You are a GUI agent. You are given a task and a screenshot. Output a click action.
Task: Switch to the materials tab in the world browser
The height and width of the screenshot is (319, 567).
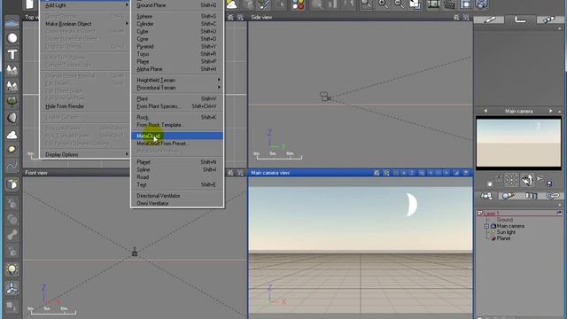[x=508, y=196]
